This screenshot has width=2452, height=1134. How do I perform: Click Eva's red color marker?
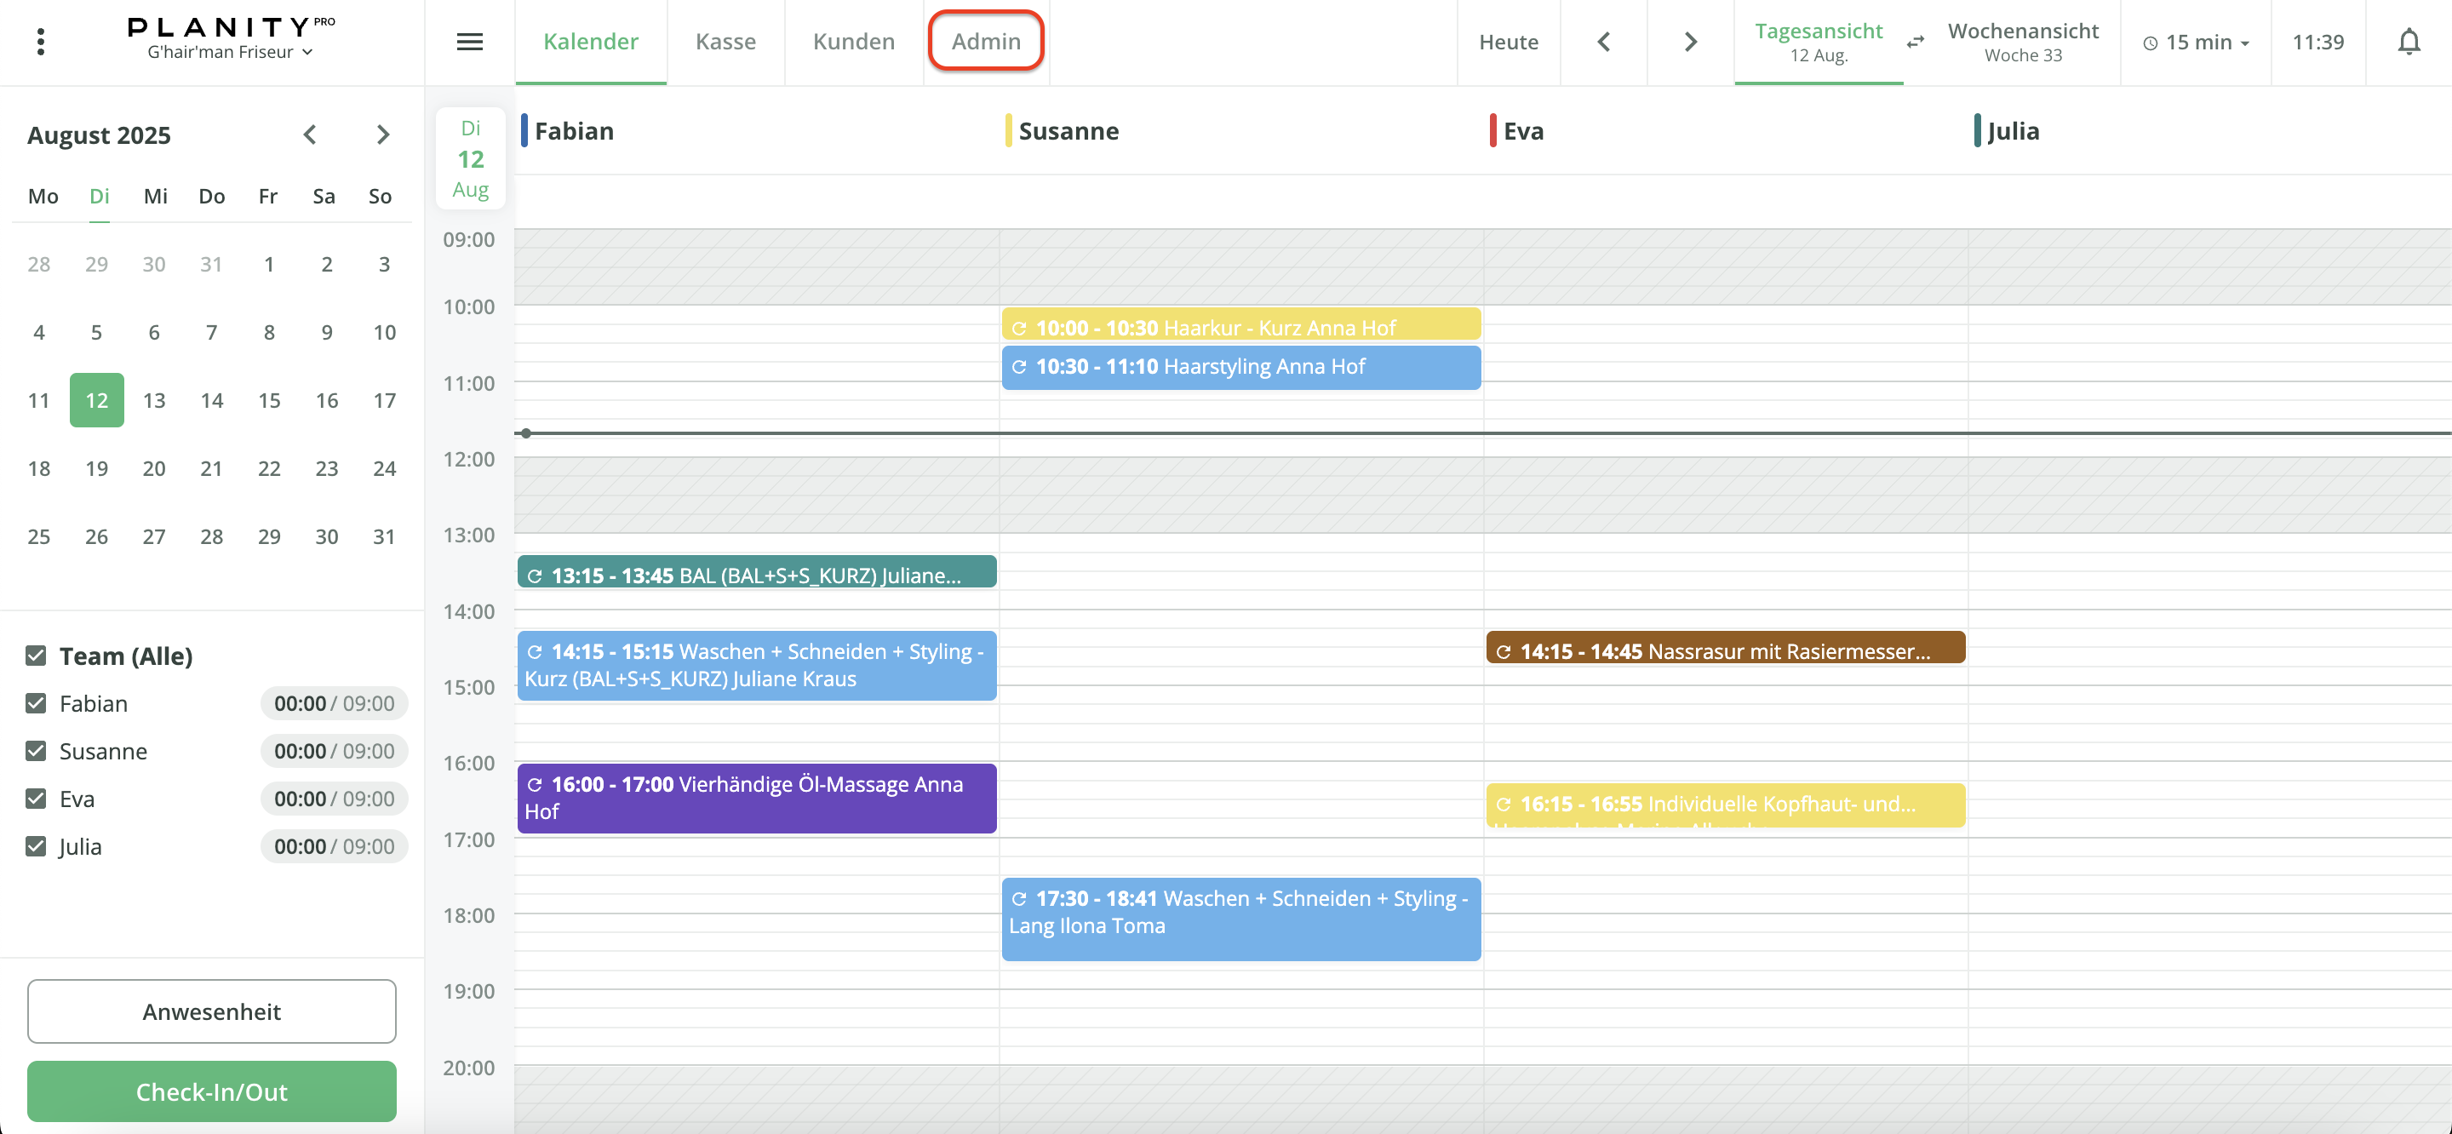coord(1492,130)
